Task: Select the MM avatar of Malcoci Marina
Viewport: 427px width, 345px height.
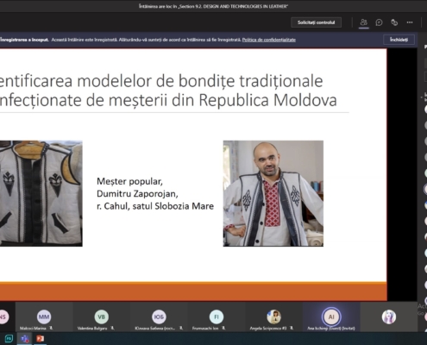Action: tap(44, 317)
